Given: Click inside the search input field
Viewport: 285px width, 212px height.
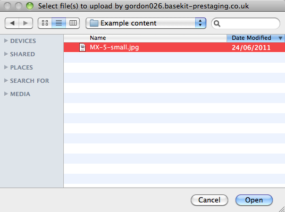Looking at the screenshot, I should [x=249, y=23].
